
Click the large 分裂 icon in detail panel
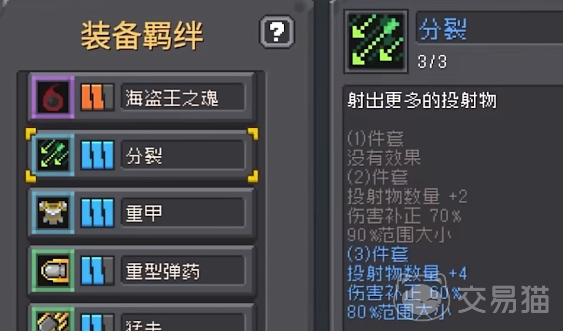pos(376,41)
